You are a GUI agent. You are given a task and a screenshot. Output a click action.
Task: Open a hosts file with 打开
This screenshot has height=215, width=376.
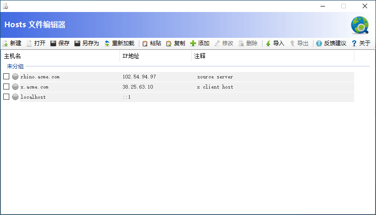click(36, 43)
